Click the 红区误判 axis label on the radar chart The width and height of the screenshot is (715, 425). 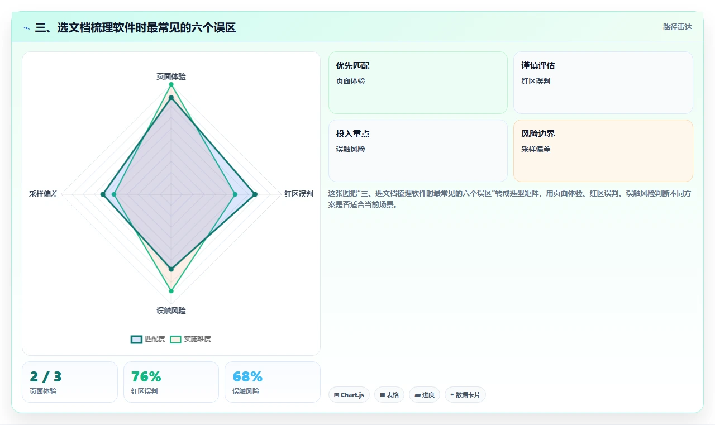(x=298, y=194)
